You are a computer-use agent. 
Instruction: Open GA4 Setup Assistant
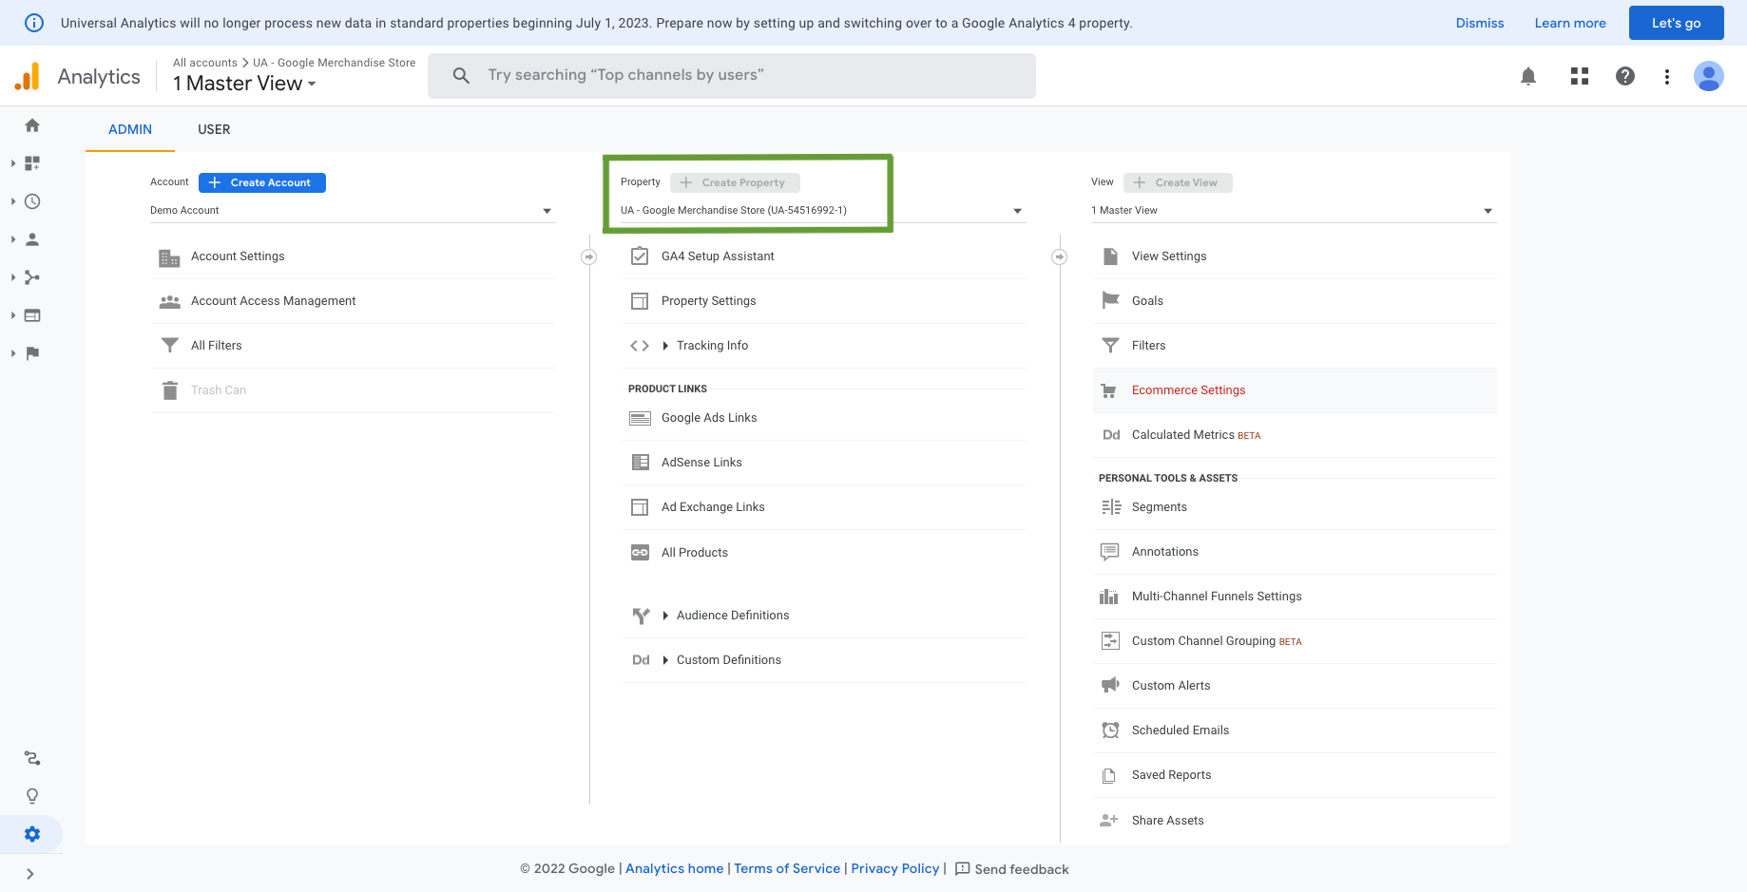click(718, 256)
